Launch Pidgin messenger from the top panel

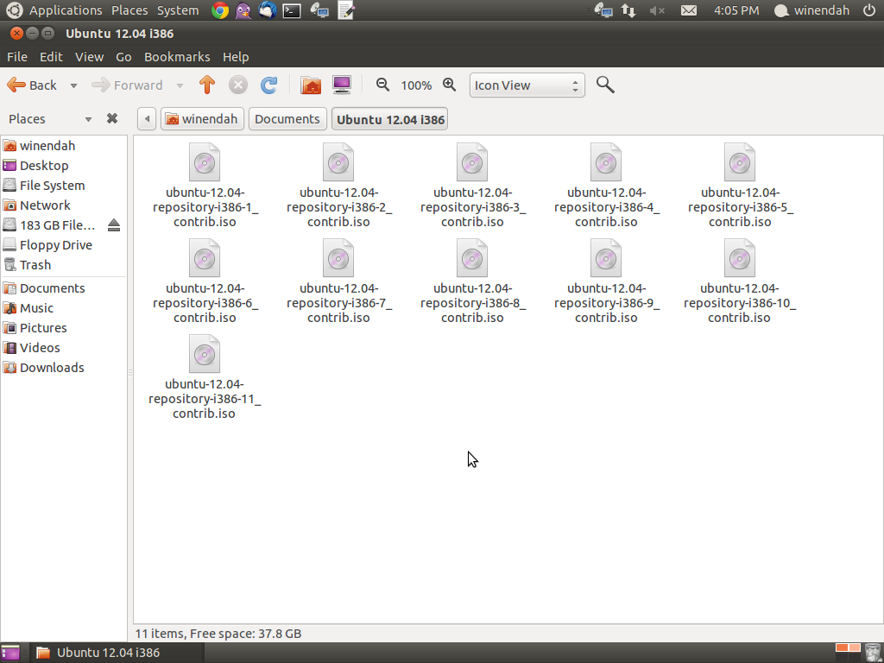pos(243,10)
